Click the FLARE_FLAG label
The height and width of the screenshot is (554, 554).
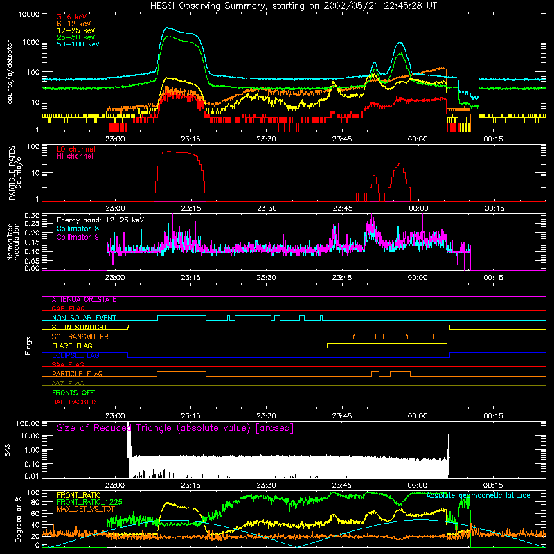[72, 346]
